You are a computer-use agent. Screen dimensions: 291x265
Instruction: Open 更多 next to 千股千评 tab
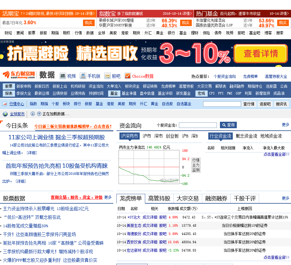pos(285,198)
